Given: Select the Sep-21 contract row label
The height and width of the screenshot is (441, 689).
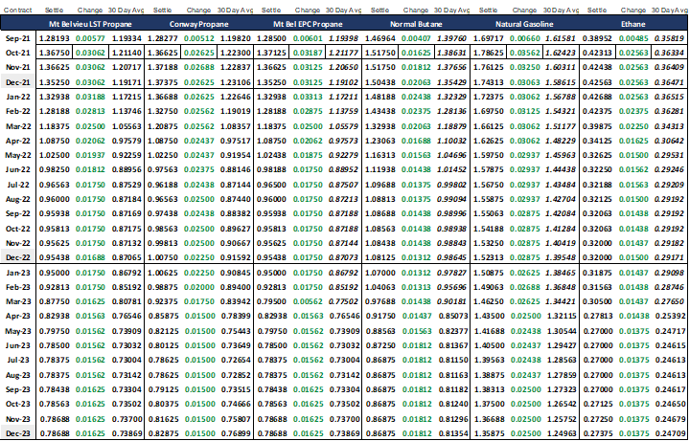Looking at the screenshot, I should coord(18,38).
